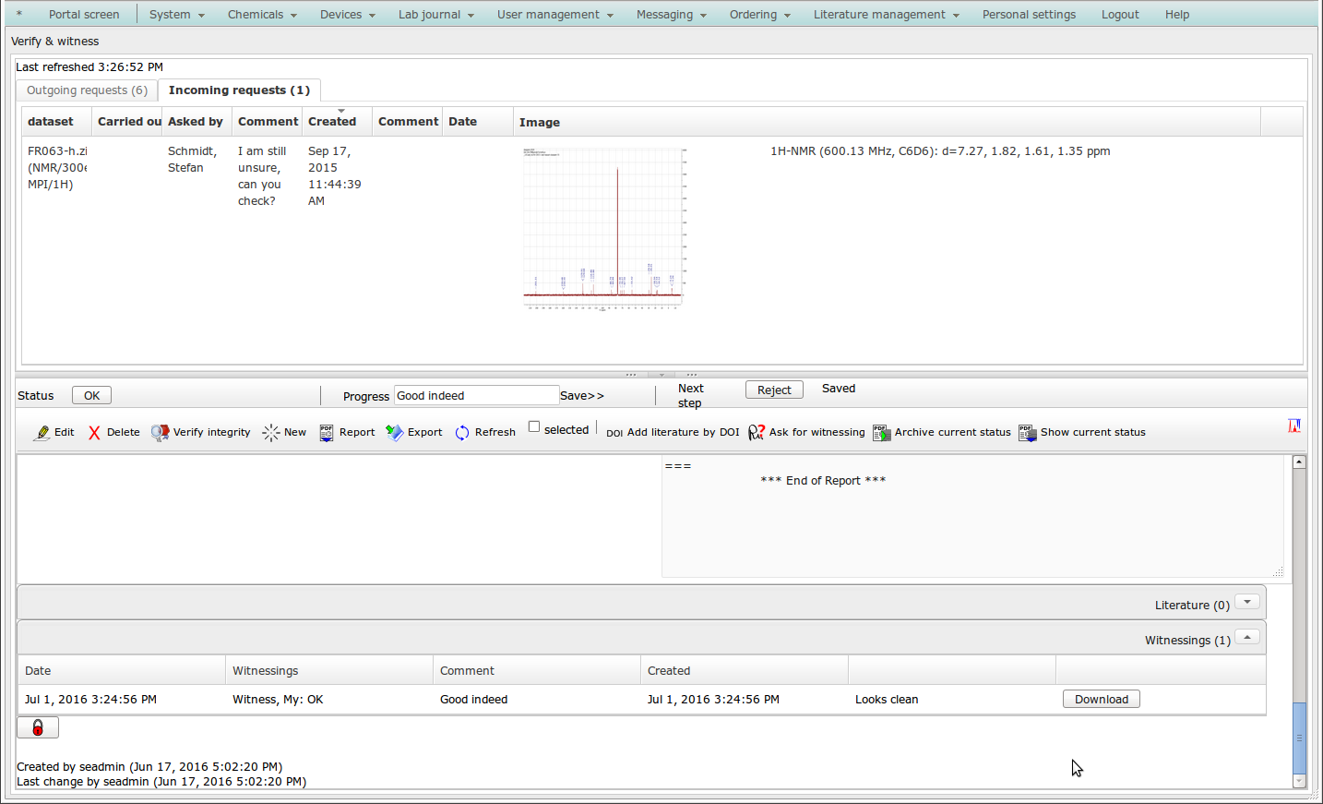Click the Export icon

pyautogui.click(x=394, y=433)
